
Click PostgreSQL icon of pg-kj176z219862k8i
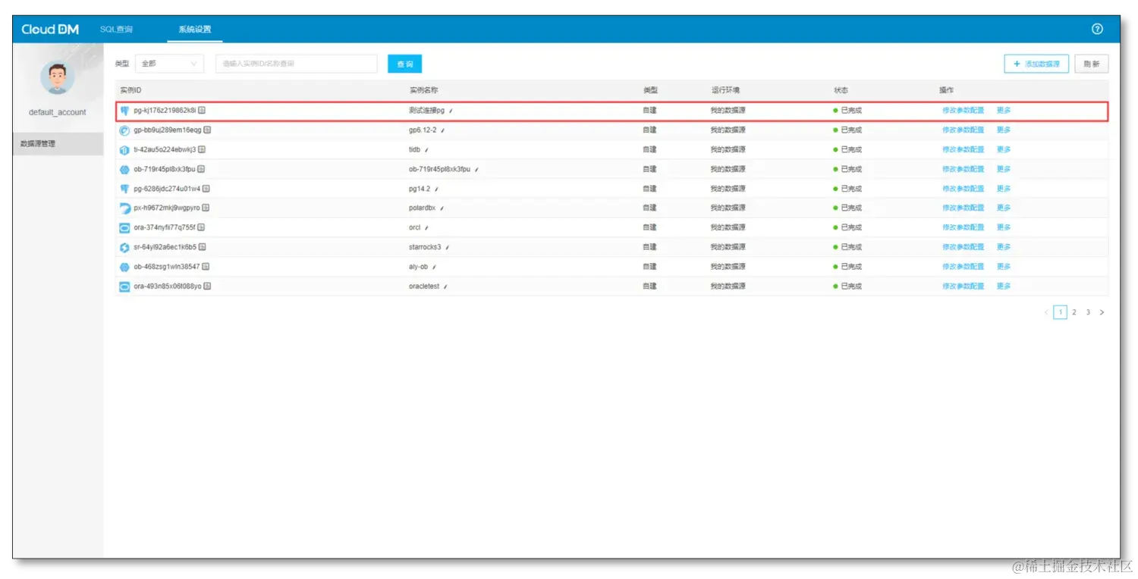[124, 111]
